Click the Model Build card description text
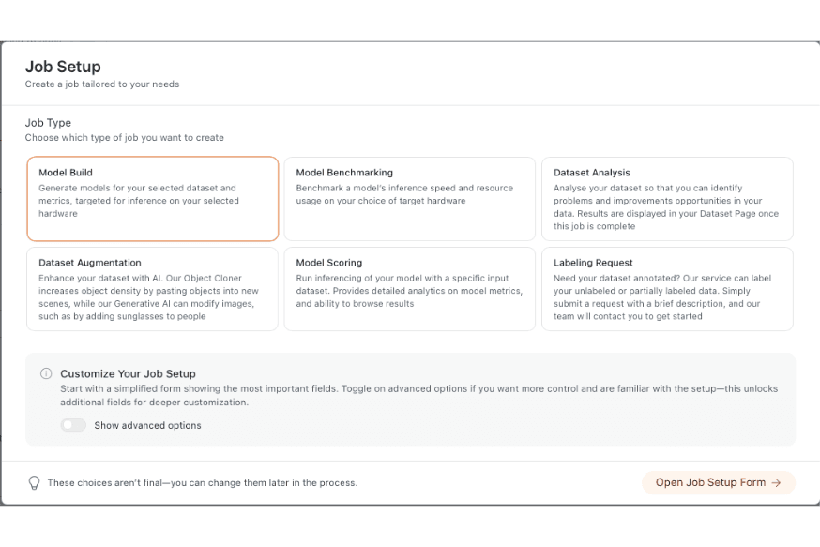Image resolution: width=820 pixels, height=547 pixels. [x=139, y=201]
